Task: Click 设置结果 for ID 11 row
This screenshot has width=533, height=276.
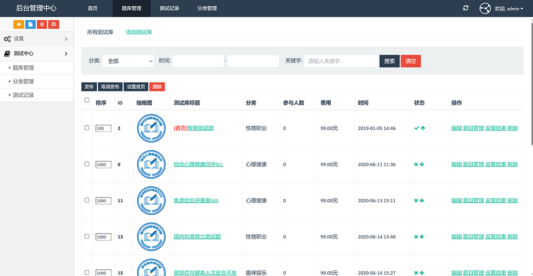Action: (495, 200)
